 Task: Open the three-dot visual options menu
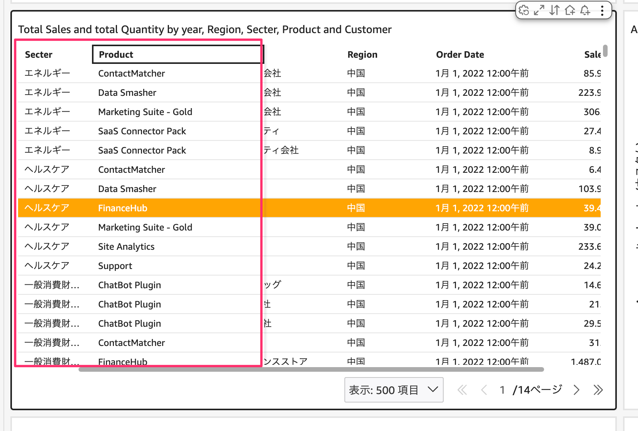point(602,10)
